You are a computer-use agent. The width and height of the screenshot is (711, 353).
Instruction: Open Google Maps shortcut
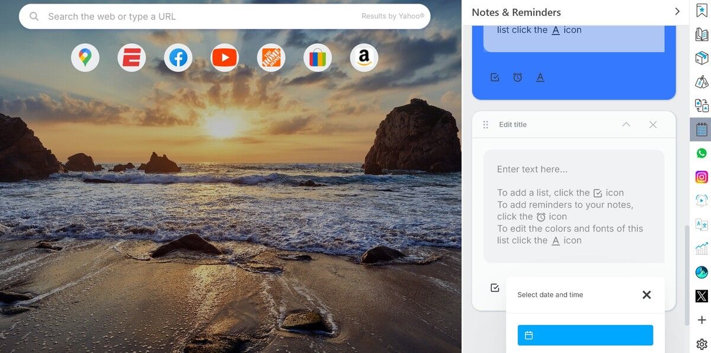[x=85, y=58]
